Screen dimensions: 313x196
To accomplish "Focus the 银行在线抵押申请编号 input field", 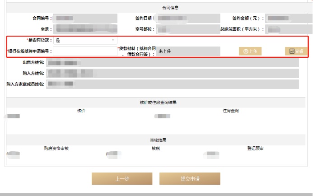I will coord(85,51).
